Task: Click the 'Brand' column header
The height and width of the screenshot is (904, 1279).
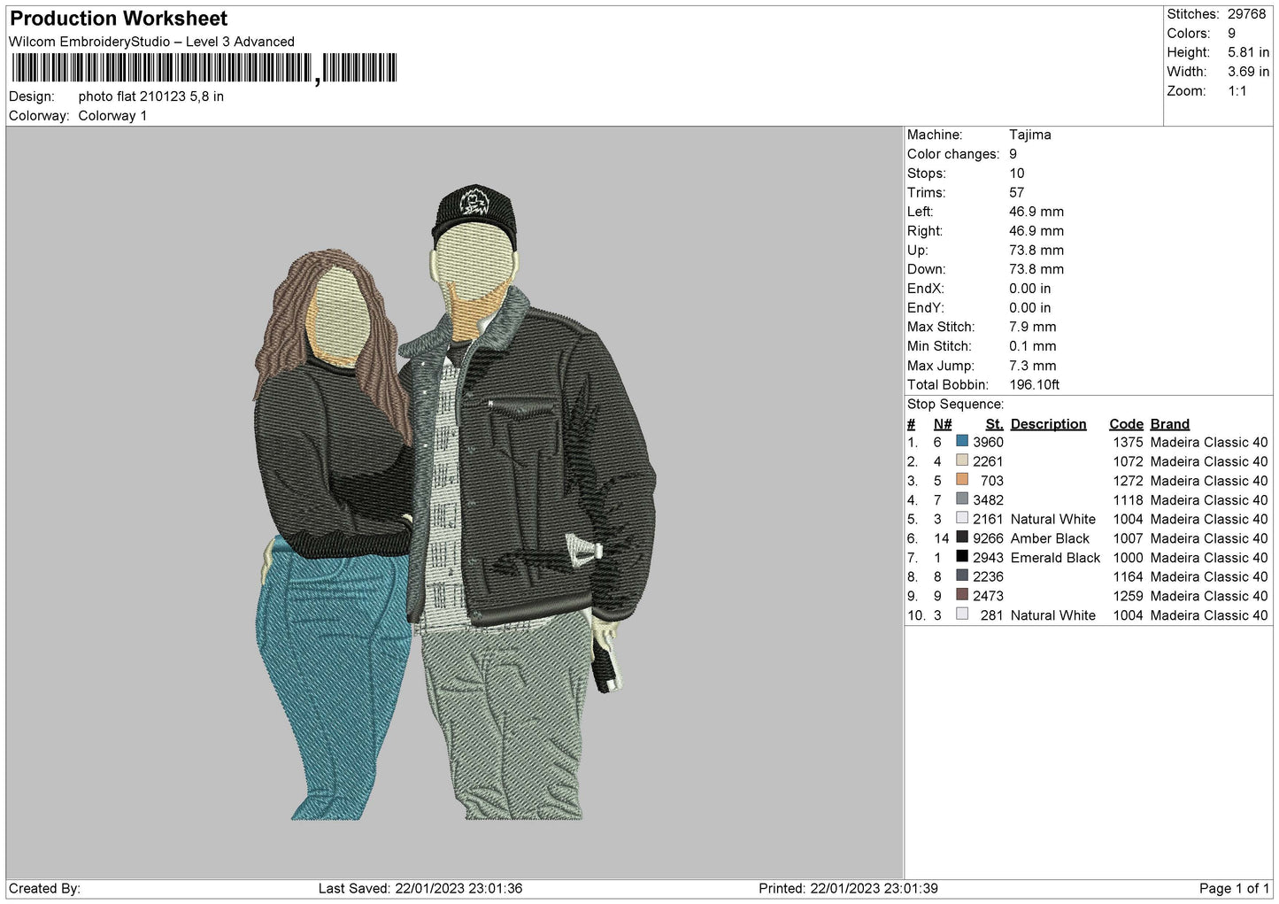Action: pyautogui.click(x=1169, y=424)
